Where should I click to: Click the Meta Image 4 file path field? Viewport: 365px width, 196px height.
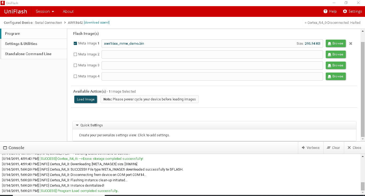[212, 76]
